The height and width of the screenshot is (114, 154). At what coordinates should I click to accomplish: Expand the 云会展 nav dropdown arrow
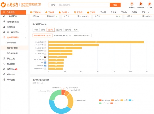[68, 12]
